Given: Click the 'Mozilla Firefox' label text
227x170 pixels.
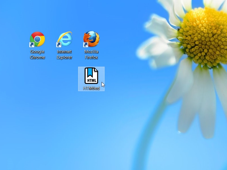Looking at the screenshot, I should tap(91, 54).
